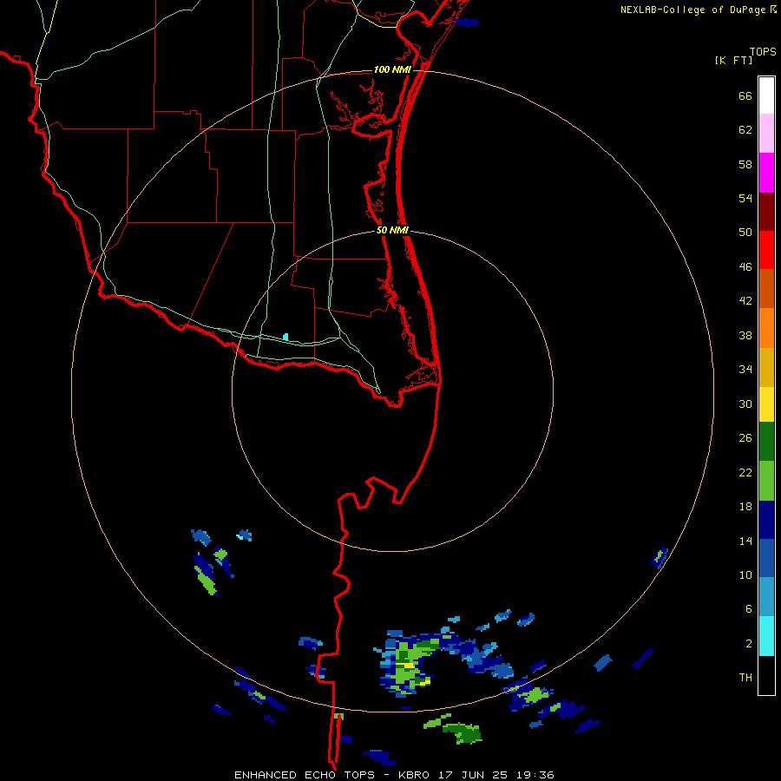Click the '14' legend value label
This screenshot has height=781, width=781.
click(745, 541)
